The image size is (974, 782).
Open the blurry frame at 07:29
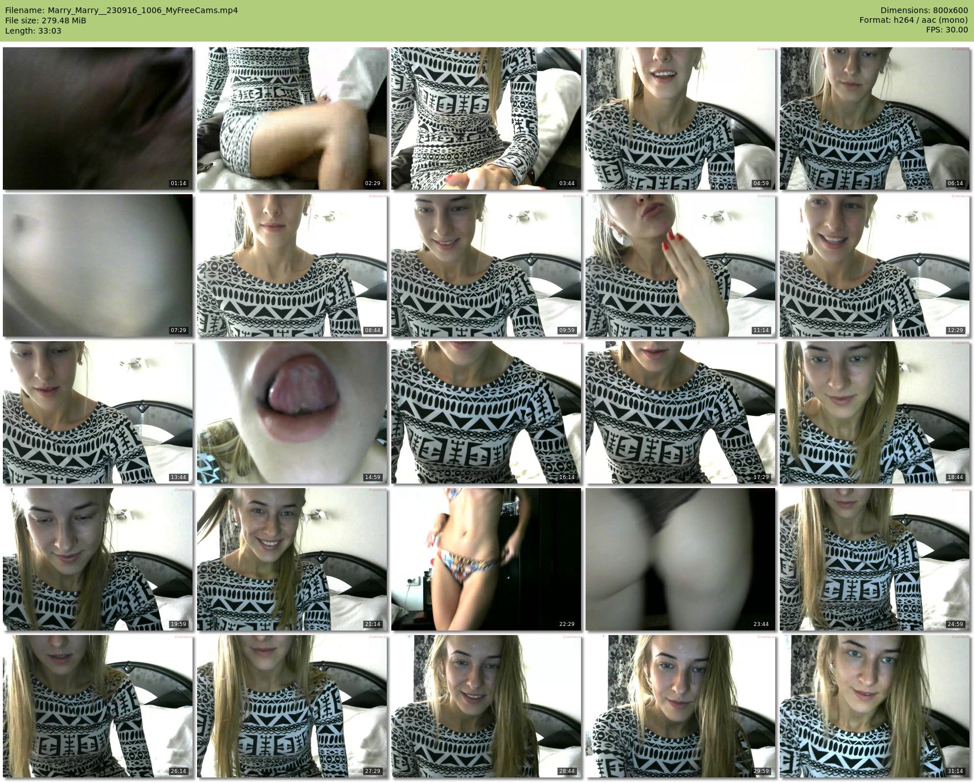tap(97, 265)
